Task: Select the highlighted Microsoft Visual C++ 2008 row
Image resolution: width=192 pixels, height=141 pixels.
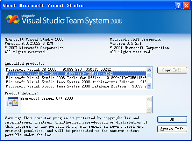Action: coord(76,73)
